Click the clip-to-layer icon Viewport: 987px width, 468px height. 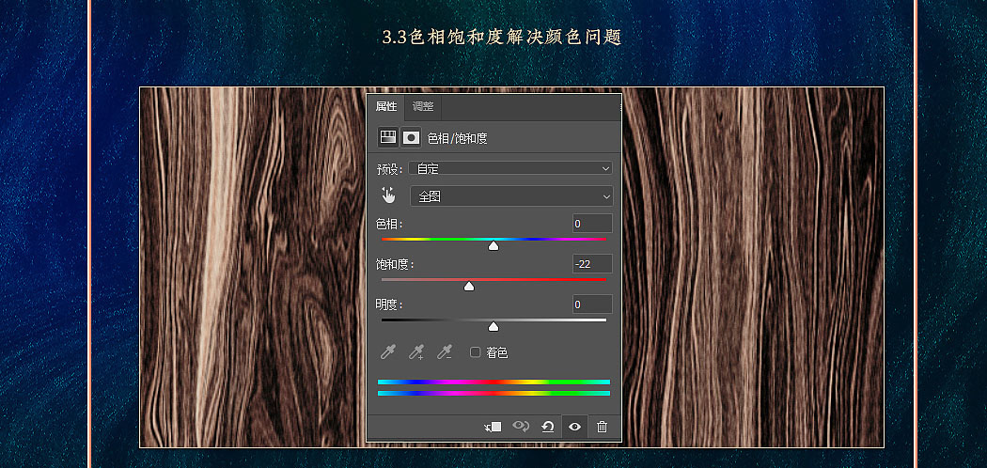(493, 427)
